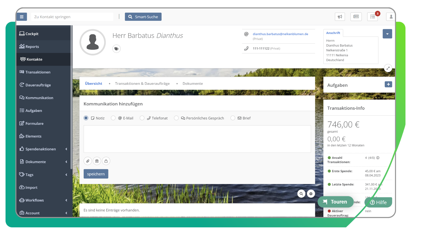
Task: Expand the Account sidebar section
Action: pyautogui.click(x=32, y=213)
